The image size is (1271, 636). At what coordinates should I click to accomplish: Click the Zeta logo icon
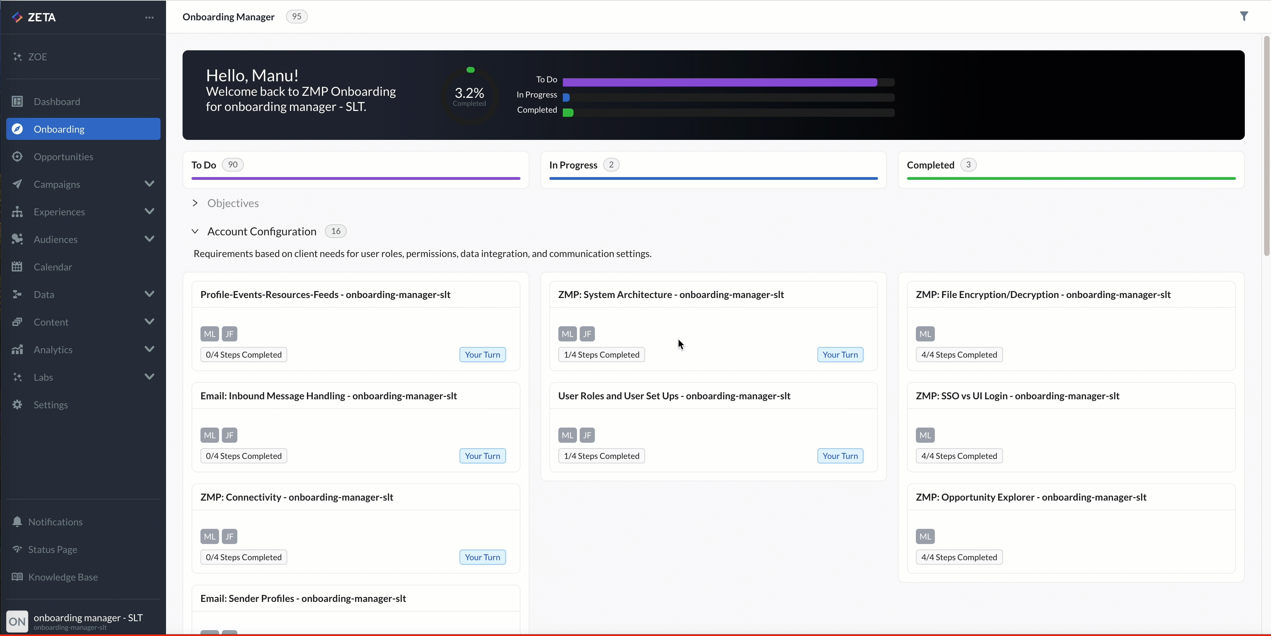[x=17, y=17]
